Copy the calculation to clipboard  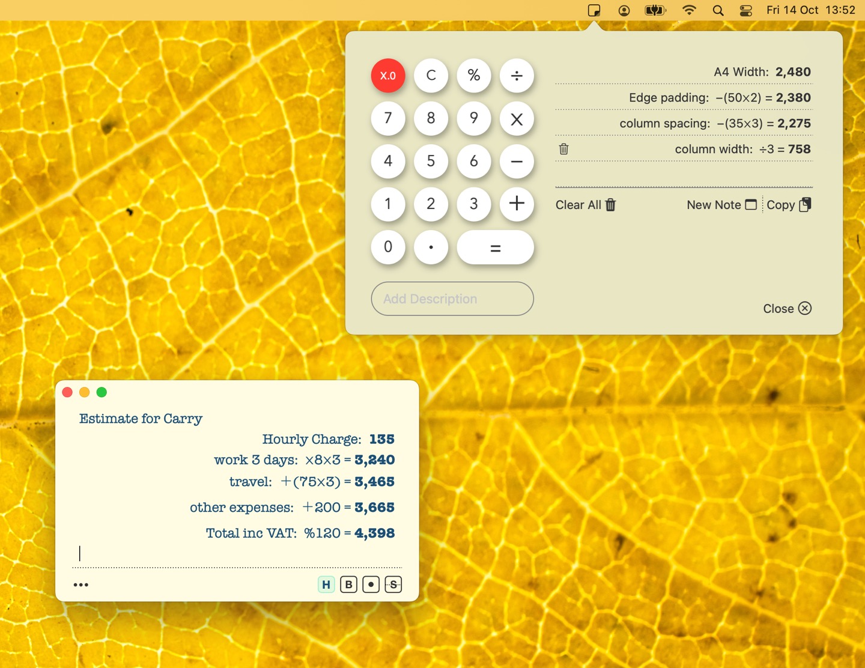[x=789, y=205]
